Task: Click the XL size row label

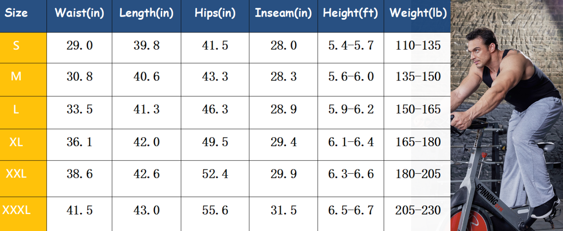Action: point(16,142)
